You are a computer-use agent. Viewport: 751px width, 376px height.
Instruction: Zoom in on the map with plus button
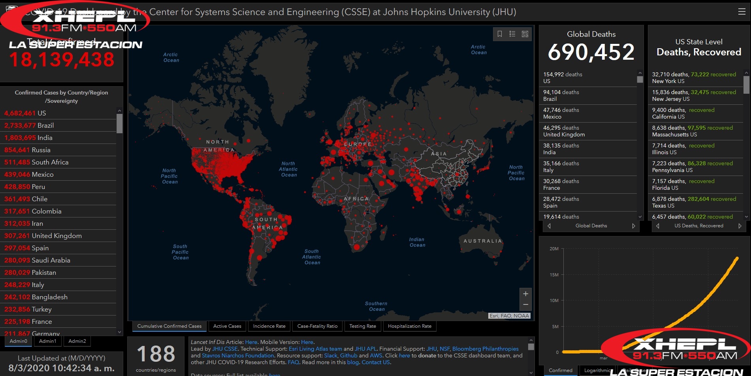click(x=525, y=294)
